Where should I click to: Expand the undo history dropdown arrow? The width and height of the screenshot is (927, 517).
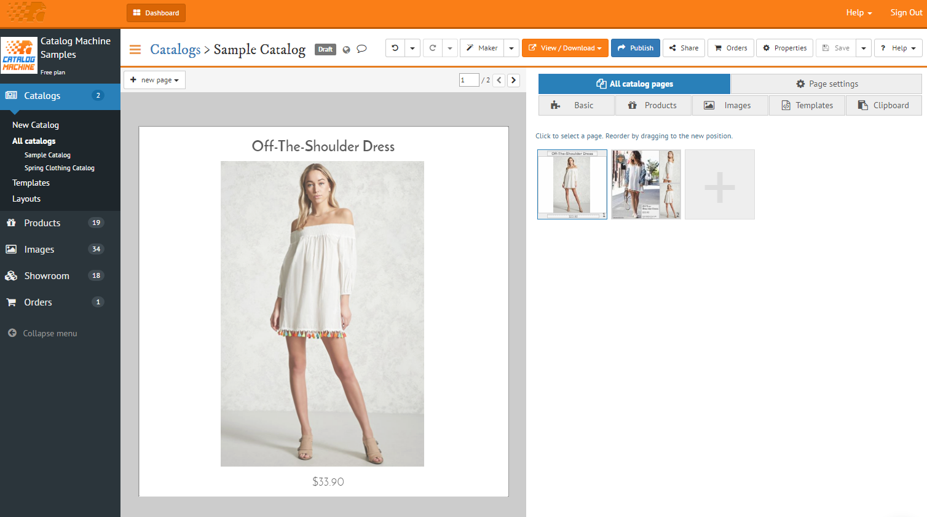pos(412,48)
